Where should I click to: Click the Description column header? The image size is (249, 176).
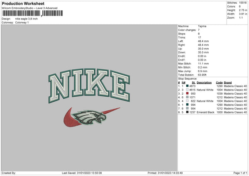[204, 83]
